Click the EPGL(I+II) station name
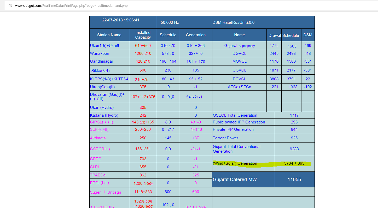 tap(100, 183)
